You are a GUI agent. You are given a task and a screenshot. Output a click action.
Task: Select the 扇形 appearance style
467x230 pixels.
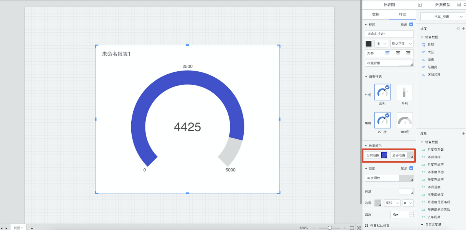tap(382, 92)
